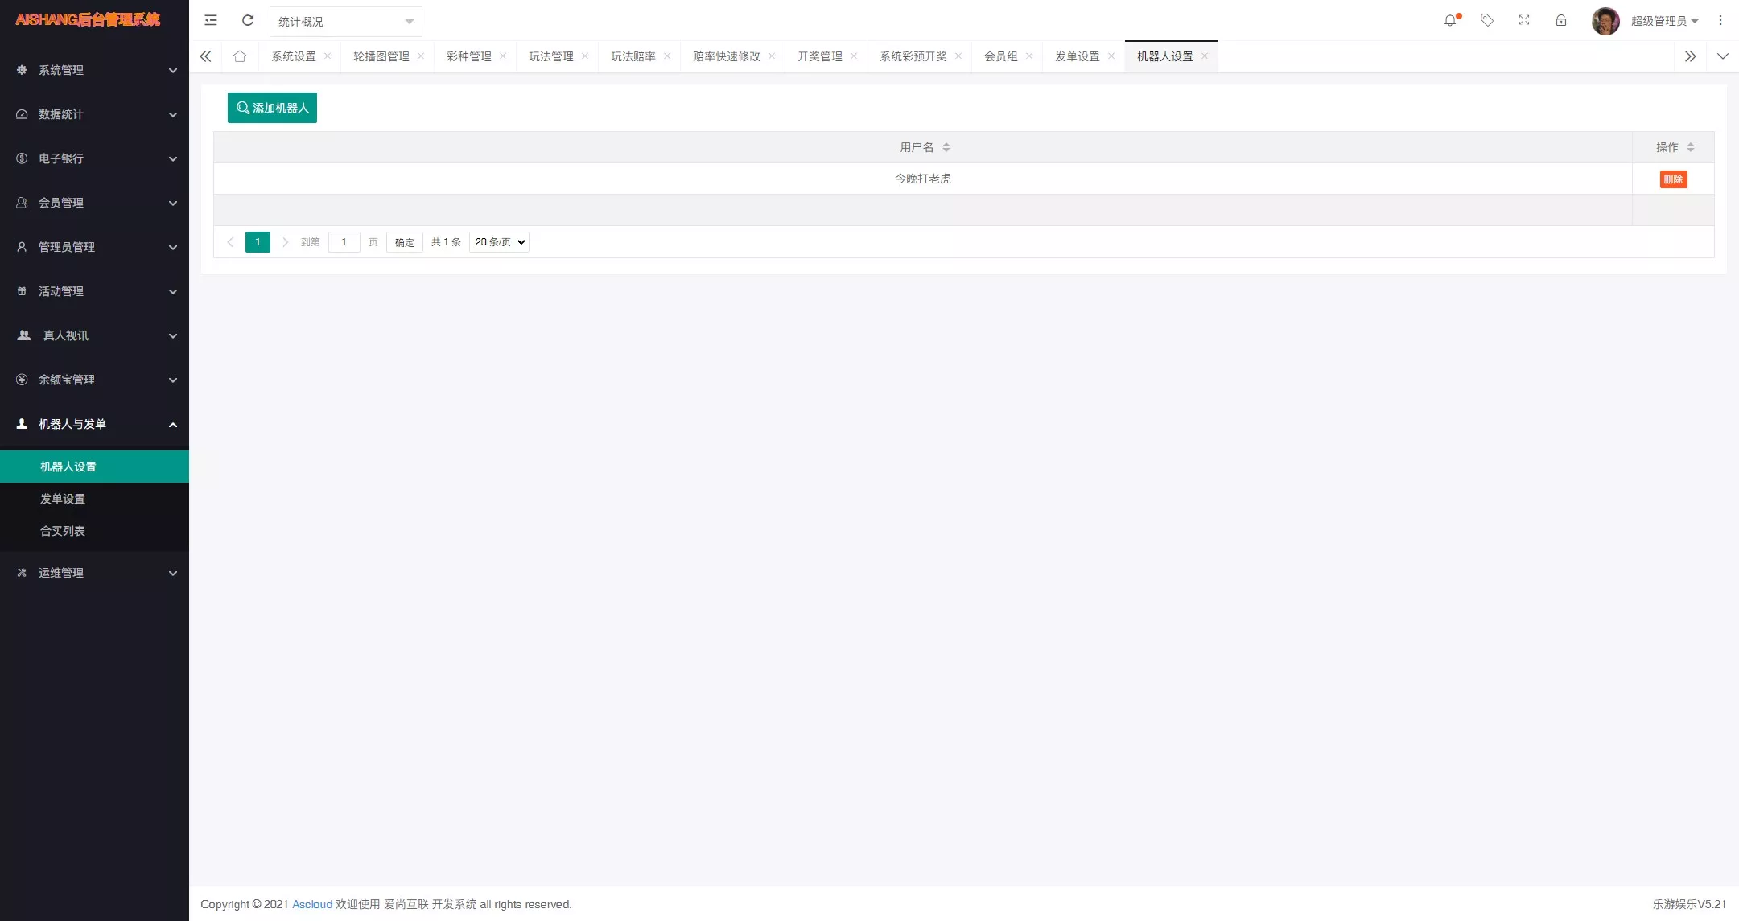Open the Ascloud link in the footer
Viewport: 1739px width, 921px height.
click(312, 904)
